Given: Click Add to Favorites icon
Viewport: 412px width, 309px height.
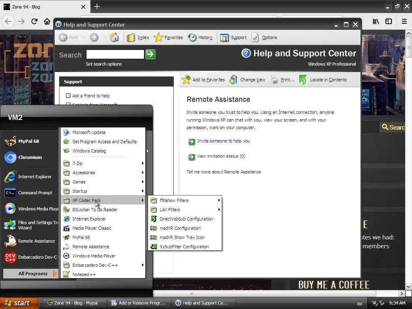Looking at the screenshot, I should pyautogui.click(x=186, y=80).
